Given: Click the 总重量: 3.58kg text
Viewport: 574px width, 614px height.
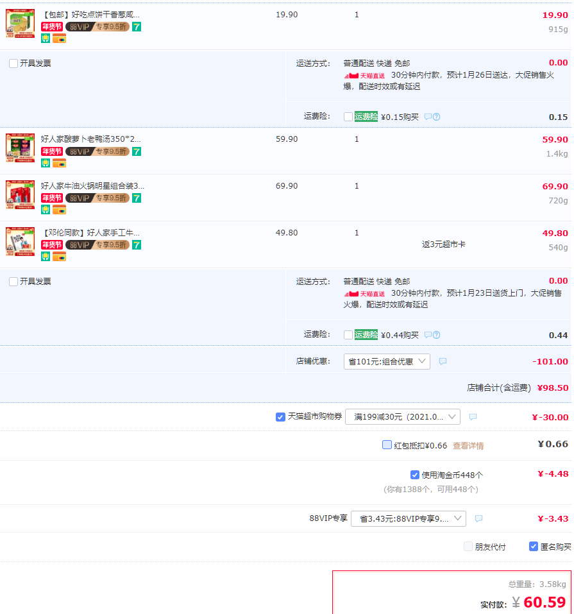Looking at the screenshot, I should 537,584.
